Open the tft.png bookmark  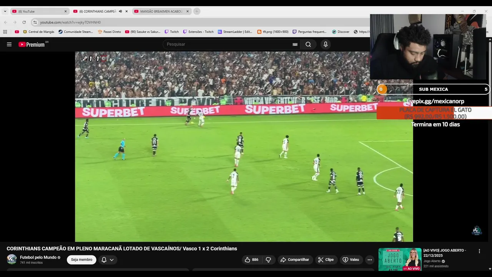[x=273, y=32]
